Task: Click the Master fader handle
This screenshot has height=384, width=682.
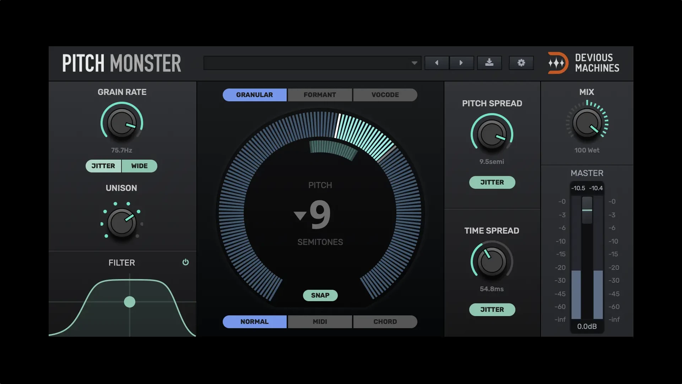Action: [x=587, y=210]
